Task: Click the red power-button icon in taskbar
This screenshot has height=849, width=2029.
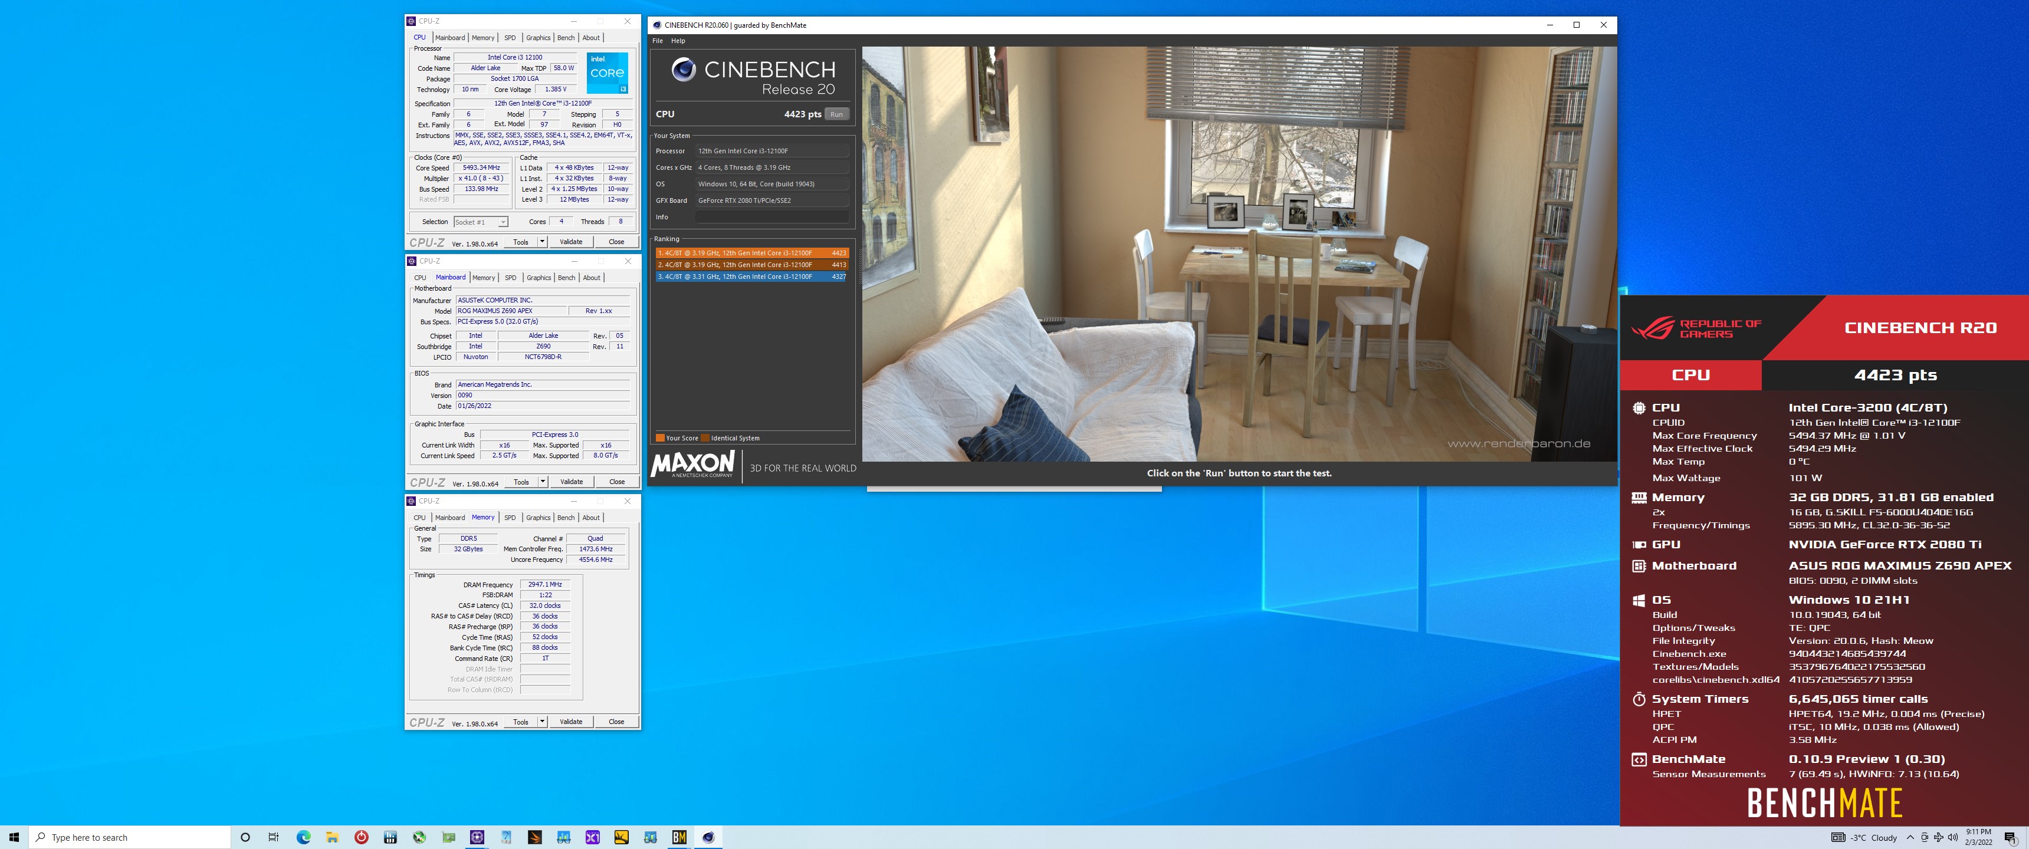Action: (x=362, y=837)
